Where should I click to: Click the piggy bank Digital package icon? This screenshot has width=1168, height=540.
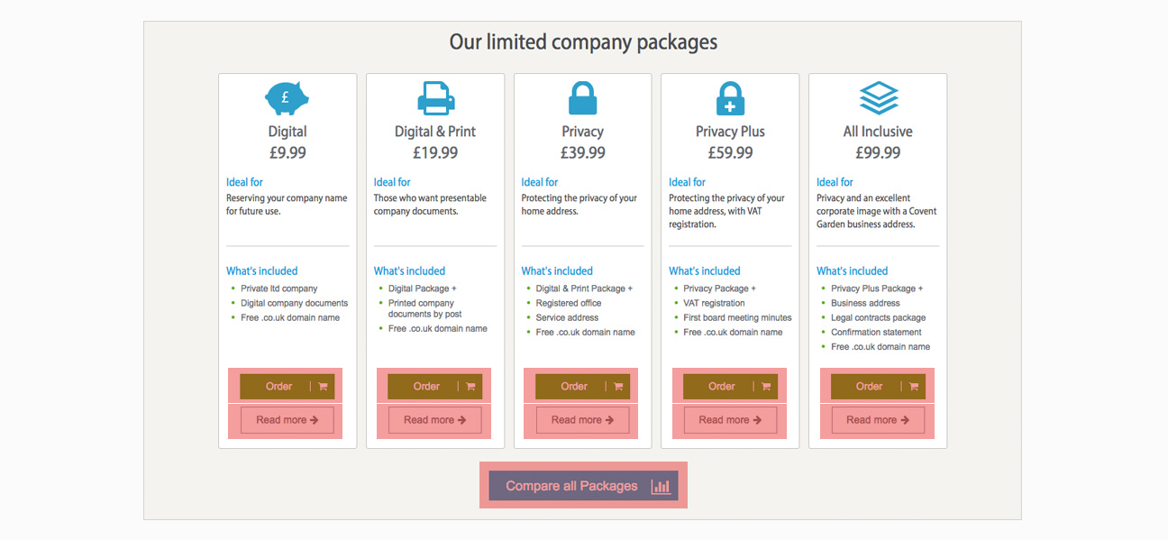point(287,97)
